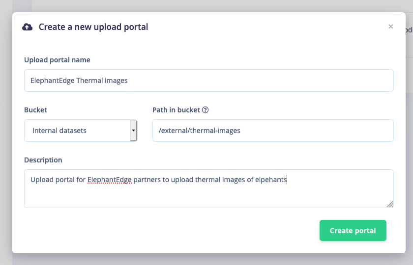Click the "Description" field label
Viewport: 413px width, 265px height.
(43, 160)
